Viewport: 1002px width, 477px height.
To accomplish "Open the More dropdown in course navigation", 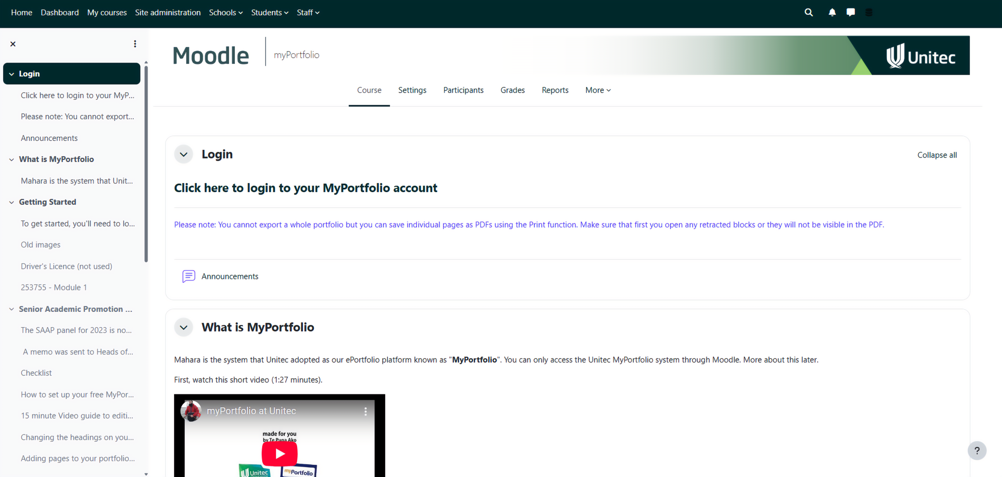I will click(598, 90).
